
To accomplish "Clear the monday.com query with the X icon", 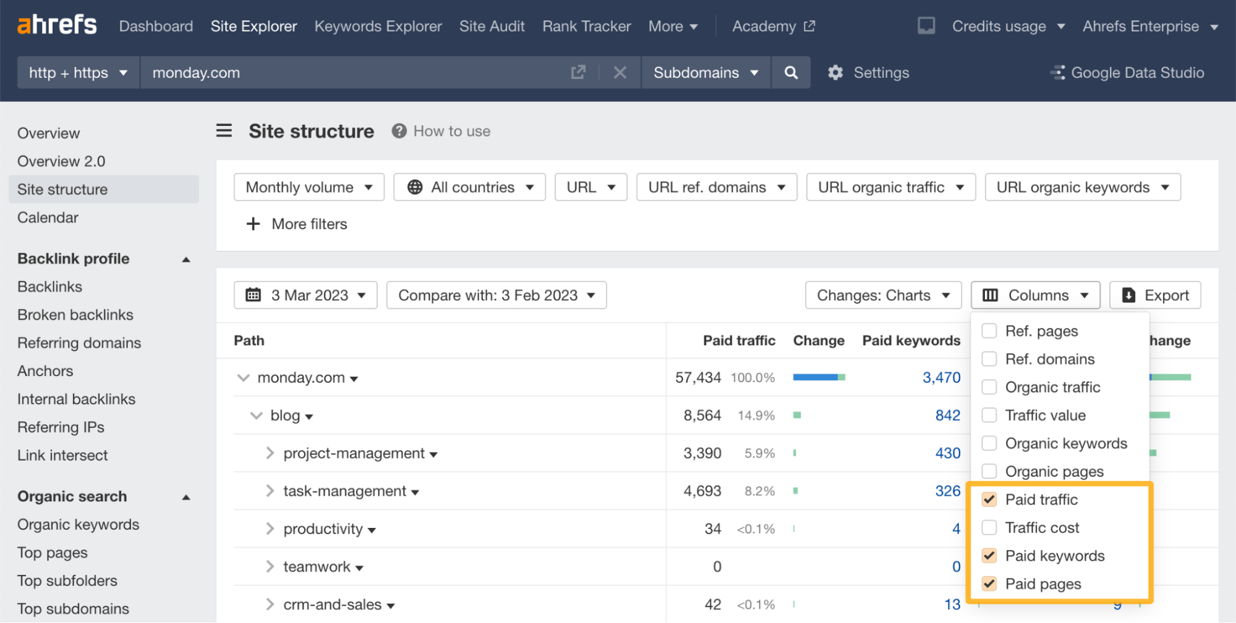I will click(x=620, y=72).
